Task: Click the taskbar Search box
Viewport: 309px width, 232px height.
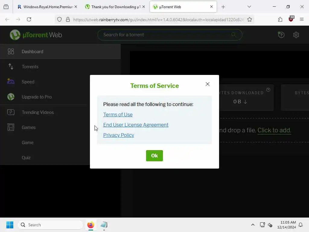Action: [x=50, y=225]
